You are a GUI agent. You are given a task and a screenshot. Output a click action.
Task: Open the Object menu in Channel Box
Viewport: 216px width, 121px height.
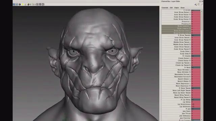[176, 8]
